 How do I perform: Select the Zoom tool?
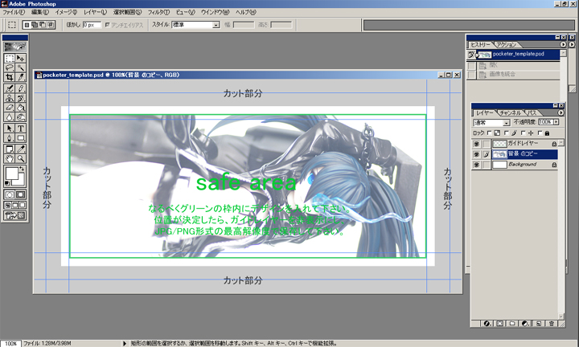point(21,158)
